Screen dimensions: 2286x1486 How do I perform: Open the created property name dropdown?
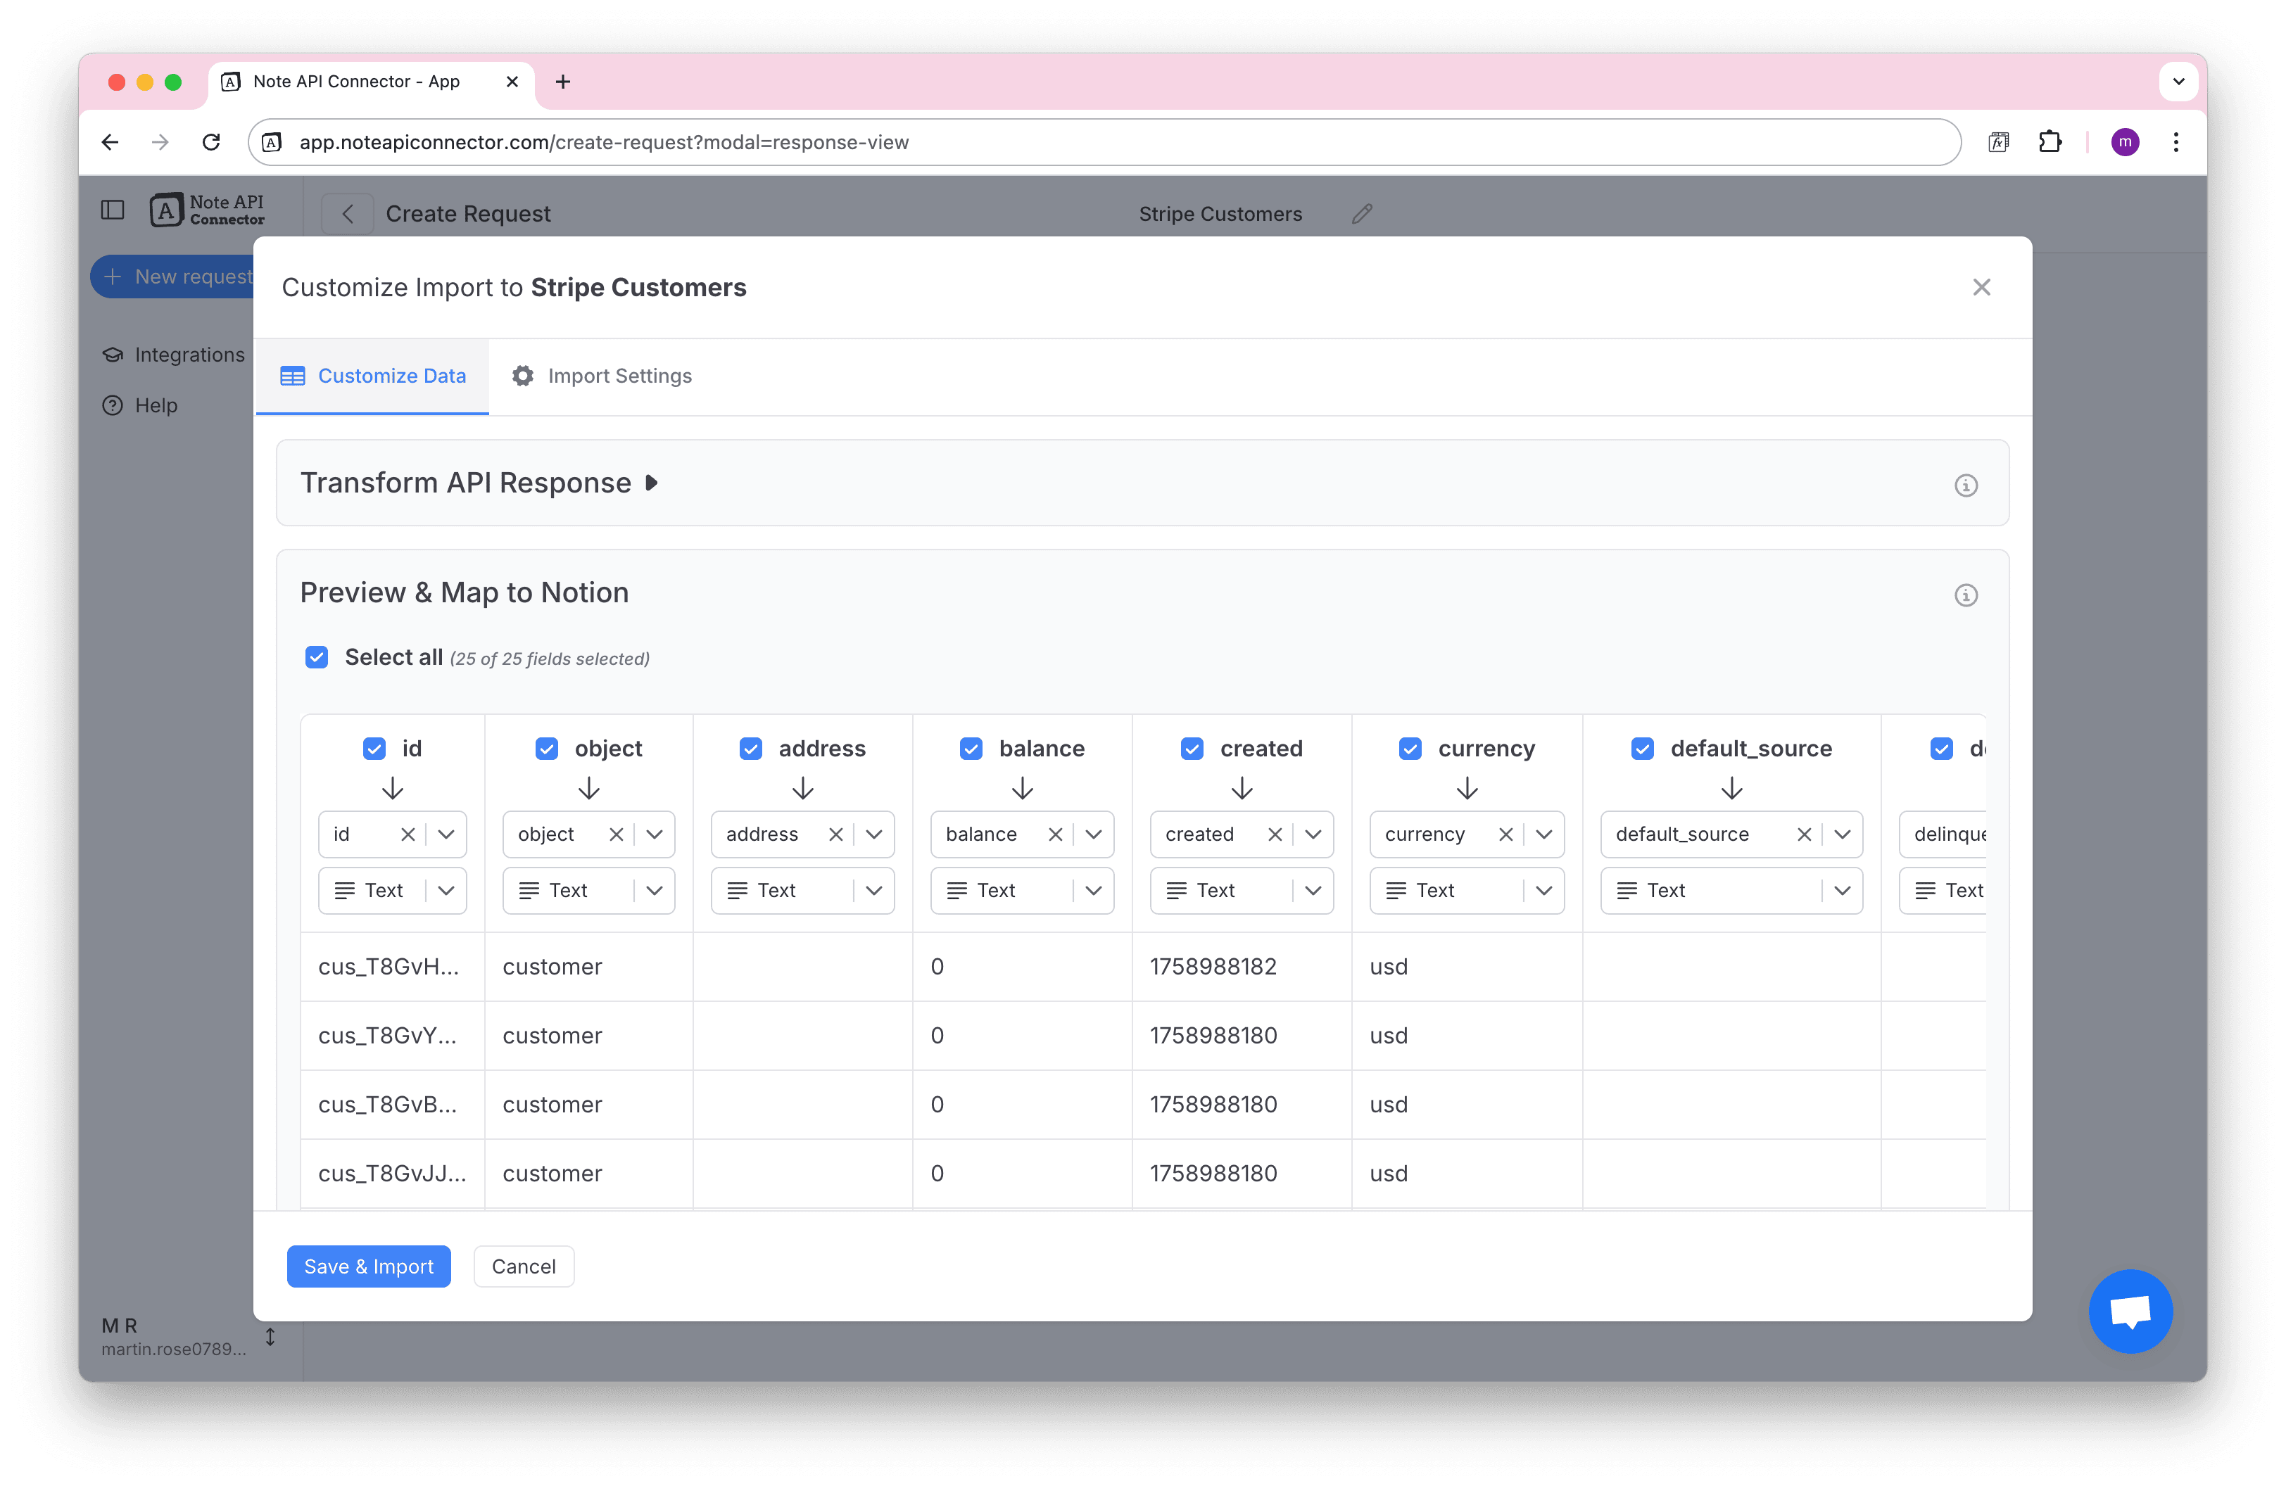(x=1312, y=834)
